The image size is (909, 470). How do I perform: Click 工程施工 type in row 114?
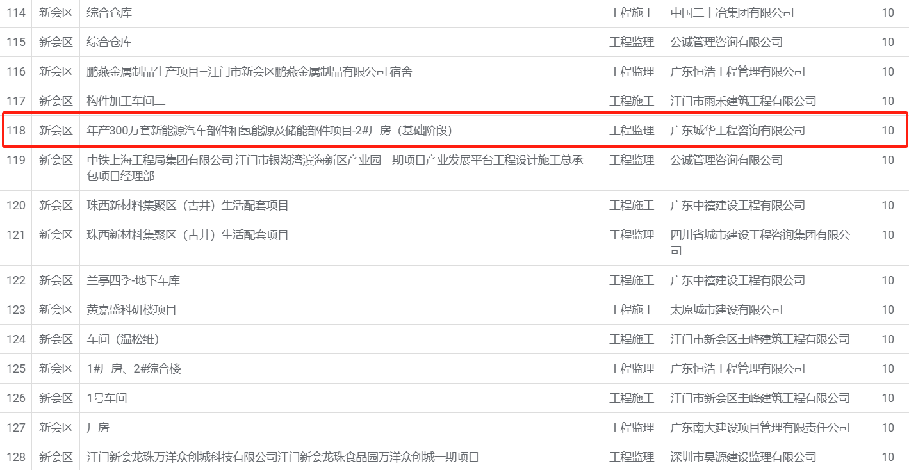coord(632,13)
